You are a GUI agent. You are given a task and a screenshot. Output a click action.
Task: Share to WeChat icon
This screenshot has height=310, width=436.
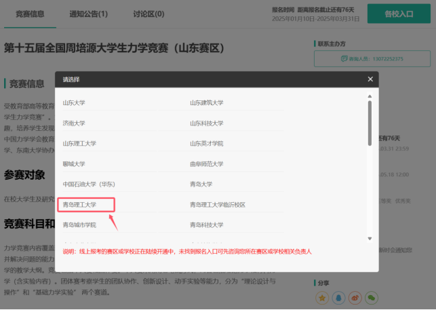[x=371, y=298]
